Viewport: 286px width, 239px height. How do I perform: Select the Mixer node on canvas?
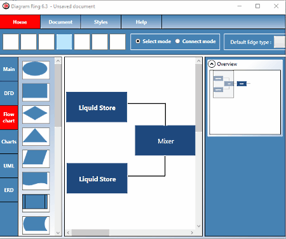pyautogui.click(x=165, y=141)
